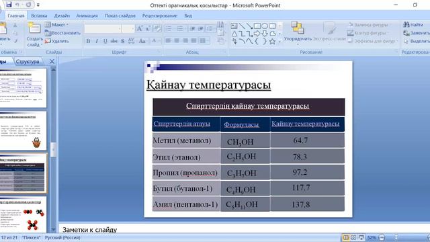Switch to the Показ слайдов ribbon tab
This screenshot has height=242, width=430.
120,15
